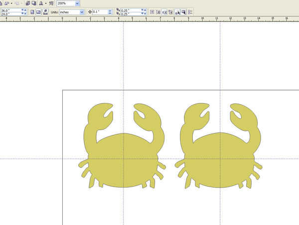
Task: Click the duplicate distance x field 0.25
Action: [131, 10]
